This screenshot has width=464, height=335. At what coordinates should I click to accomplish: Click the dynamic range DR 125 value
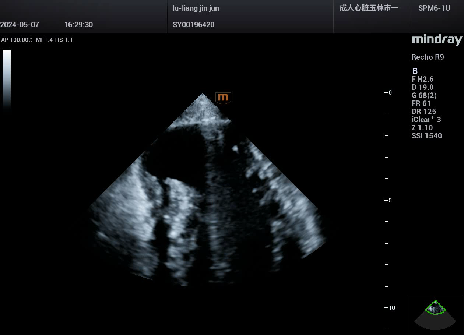click(x=423, y=112)
